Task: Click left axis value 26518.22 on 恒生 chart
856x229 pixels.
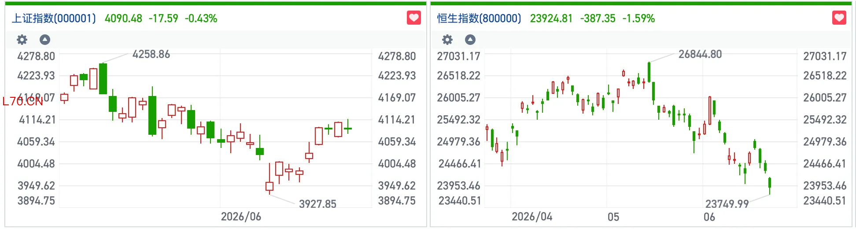Action: coord(458,76)
